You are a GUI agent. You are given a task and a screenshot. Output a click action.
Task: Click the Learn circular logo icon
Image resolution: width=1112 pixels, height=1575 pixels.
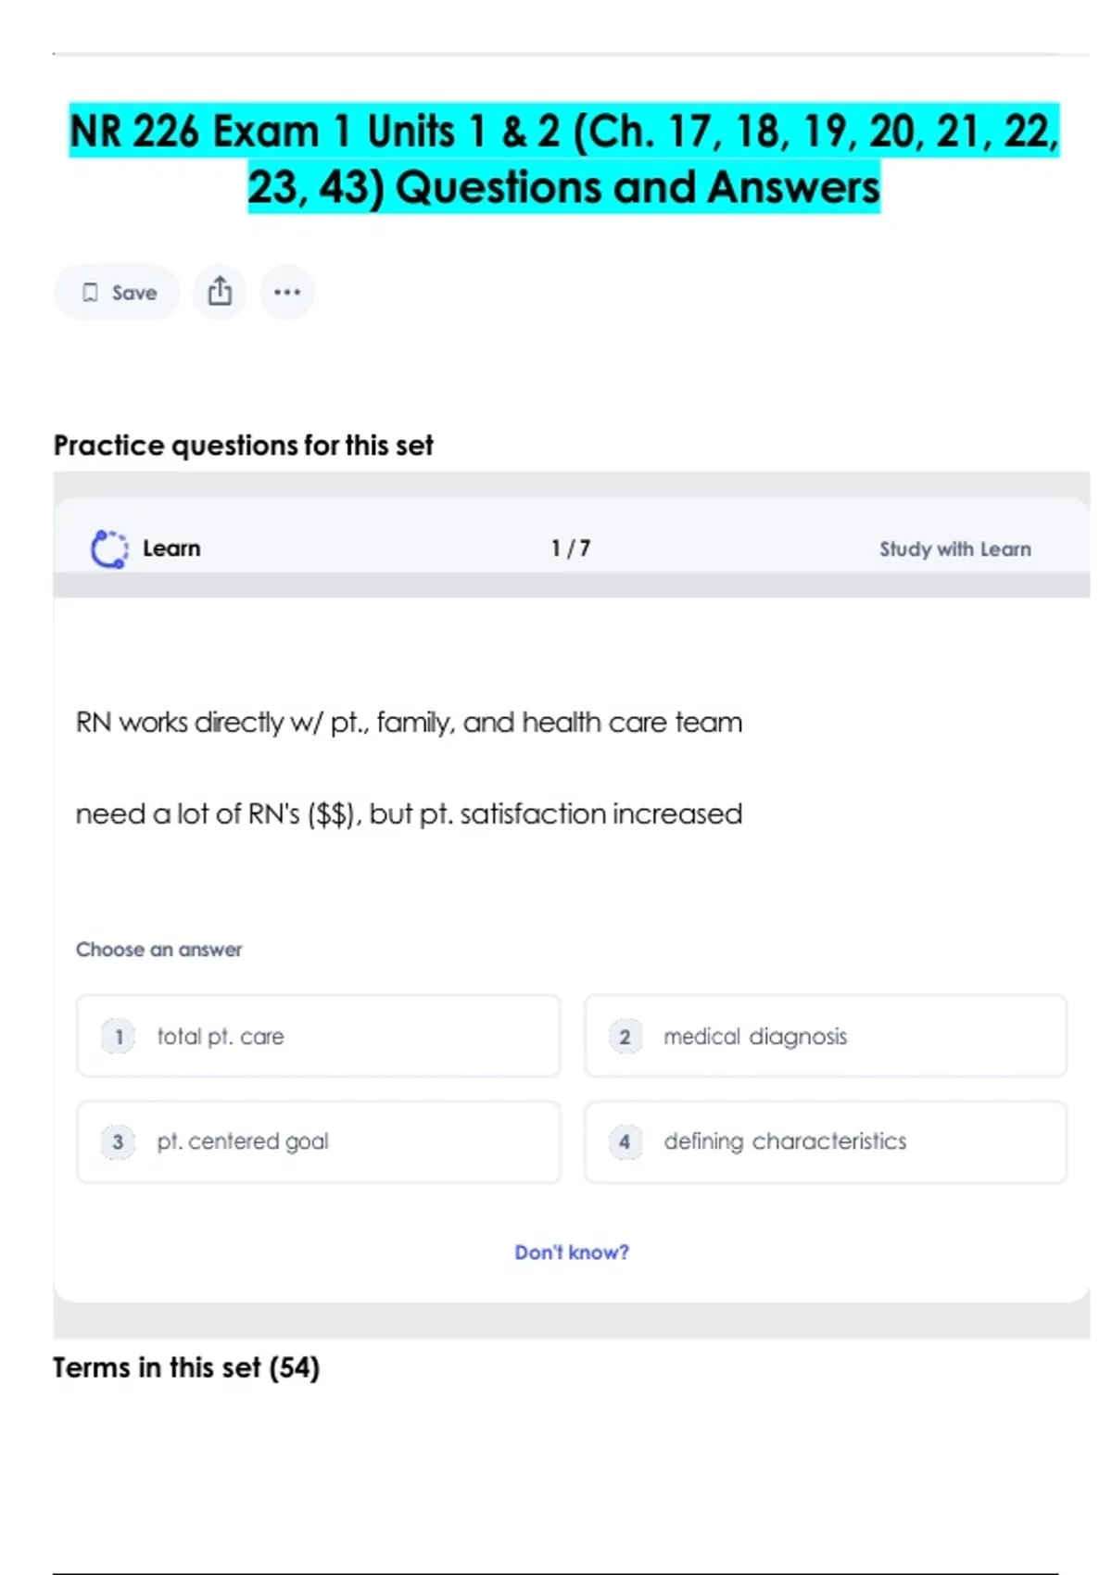[109, 548]
